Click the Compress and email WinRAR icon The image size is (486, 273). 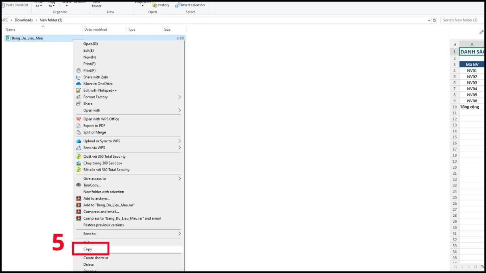79,212
